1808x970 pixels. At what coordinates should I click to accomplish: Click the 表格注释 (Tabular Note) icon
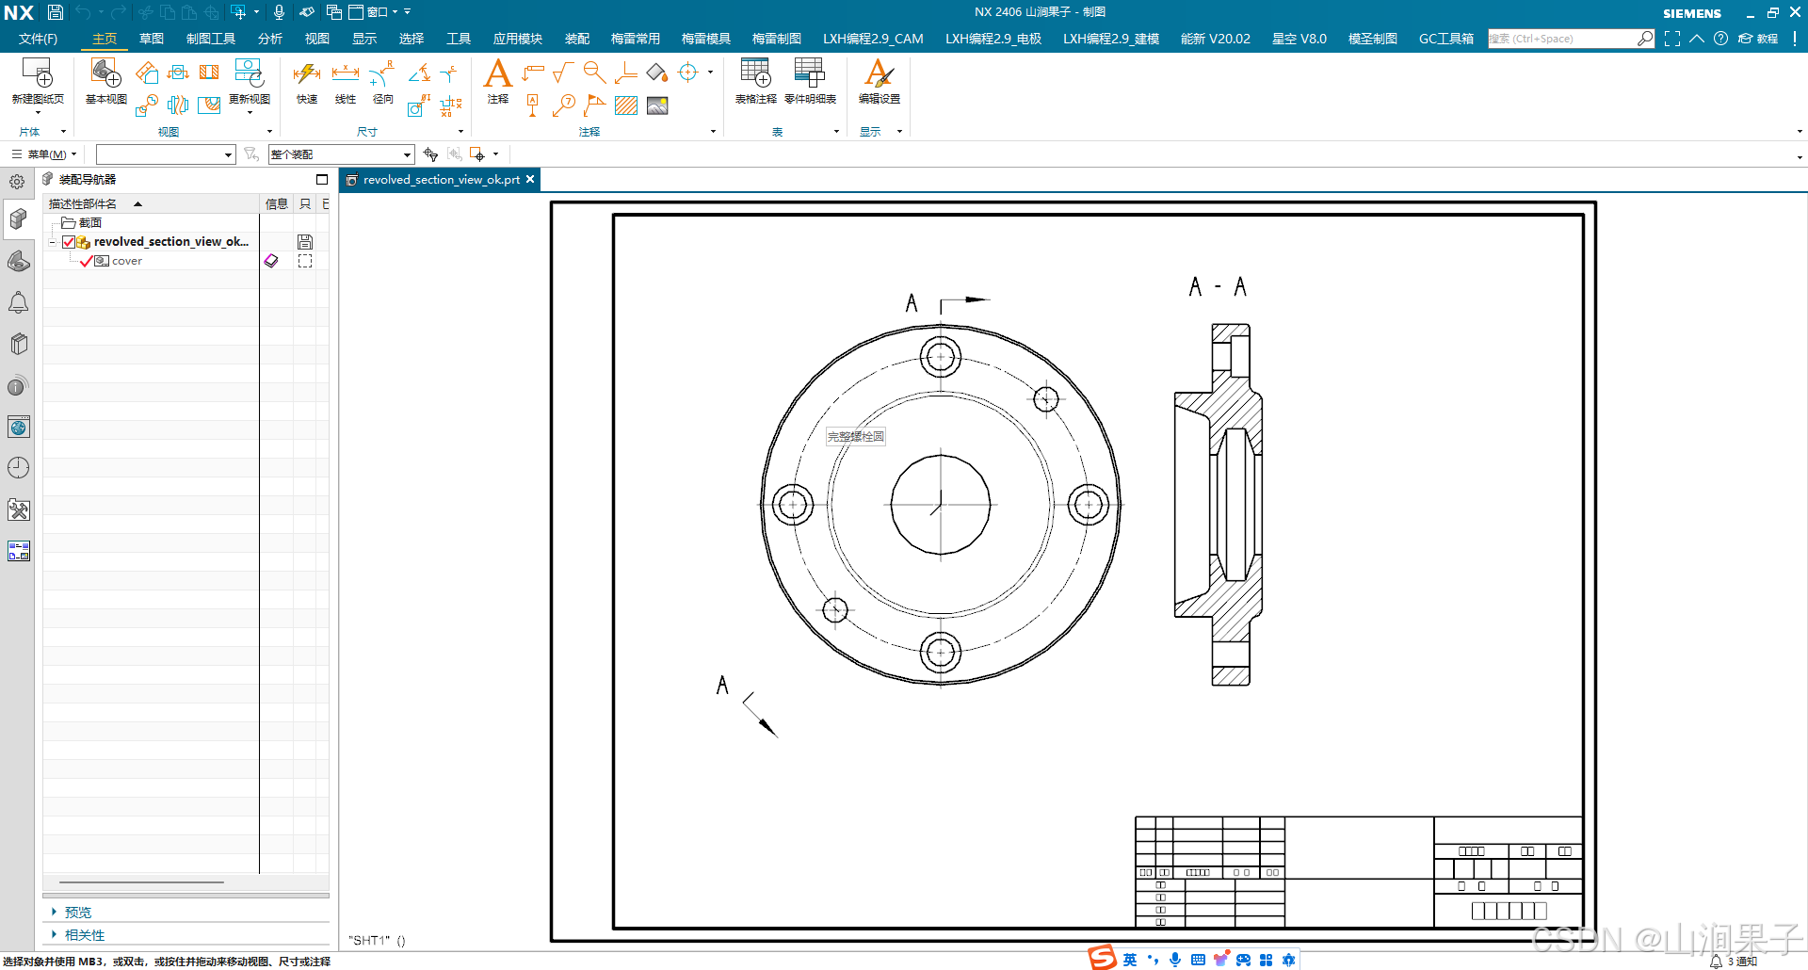(755, 73)
